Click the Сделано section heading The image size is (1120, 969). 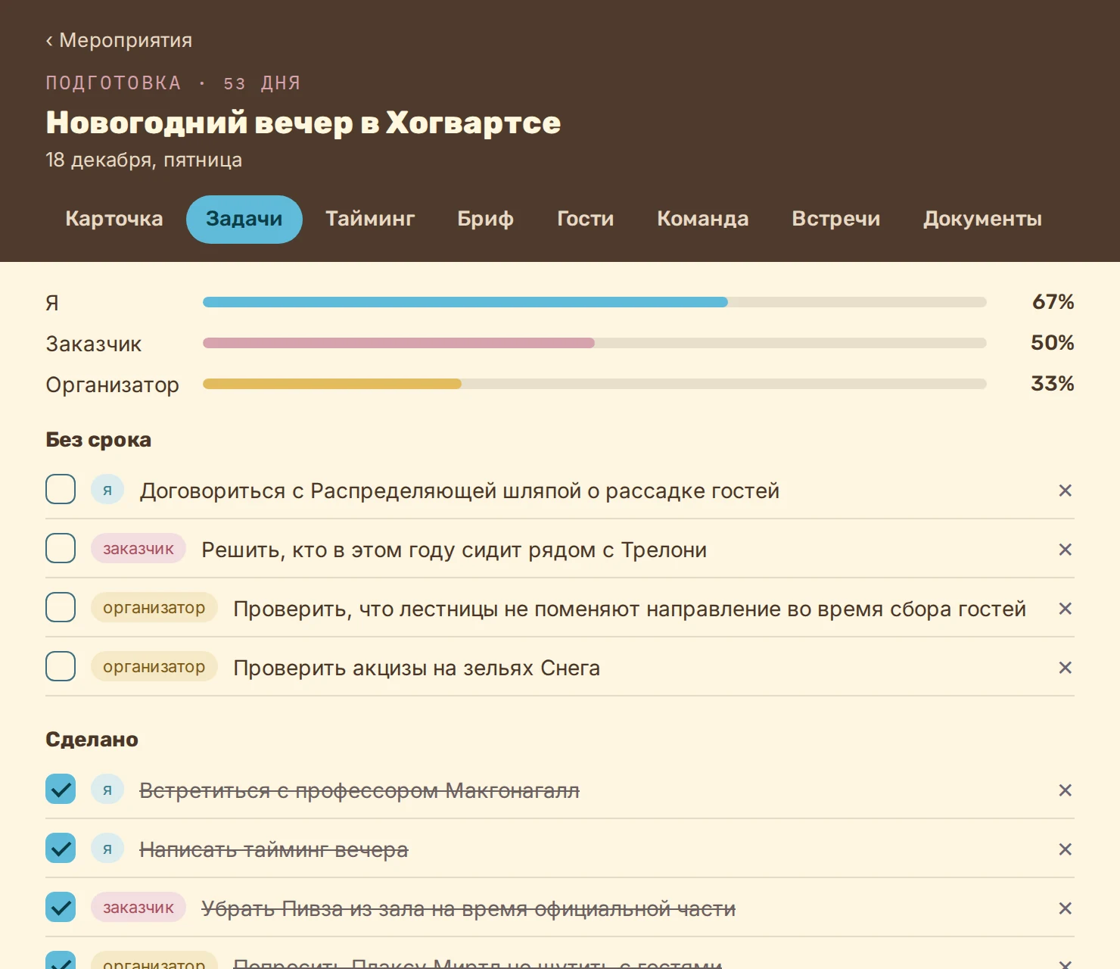[x=92, y=740]
